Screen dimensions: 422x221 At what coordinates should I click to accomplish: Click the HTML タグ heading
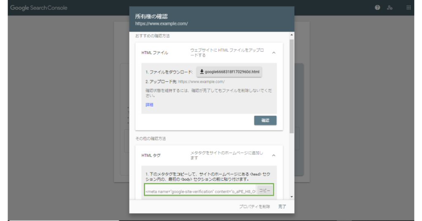pyautogui.click(x=151, y=156)
